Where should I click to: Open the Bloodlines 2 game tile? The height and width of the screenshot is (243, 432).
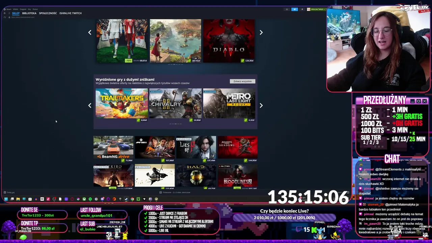click(x=238, y=176)
